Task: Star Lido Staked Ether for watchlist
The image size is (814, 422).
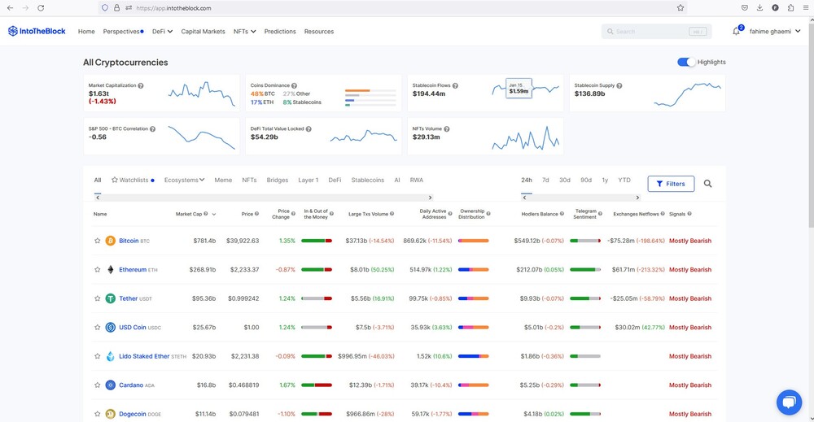Action: [97, 356]
